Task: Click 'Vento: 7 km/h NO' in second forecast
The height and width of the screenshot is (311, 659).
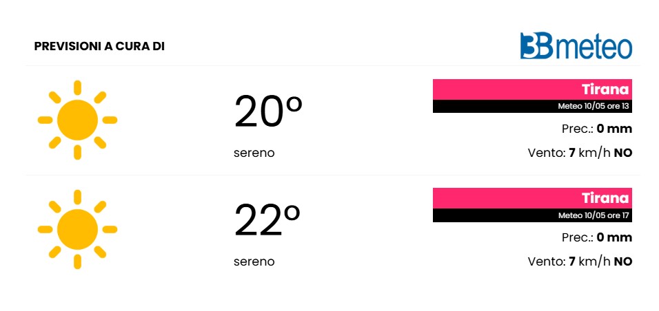Action: coord(580,262)
